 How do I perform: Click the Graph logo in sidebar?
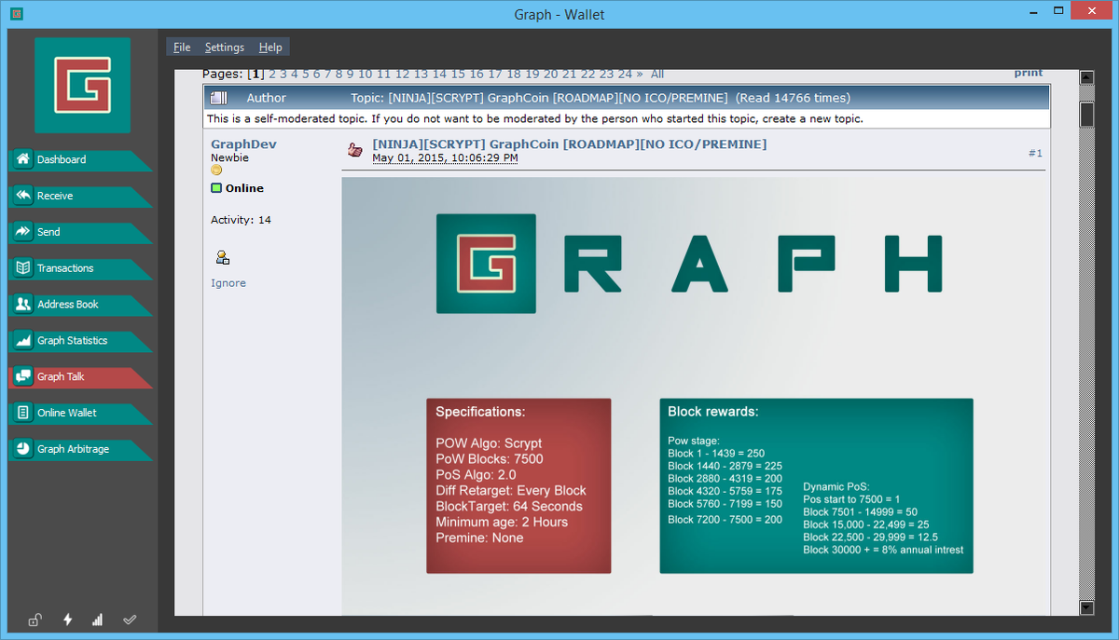[x=82, y=86]
